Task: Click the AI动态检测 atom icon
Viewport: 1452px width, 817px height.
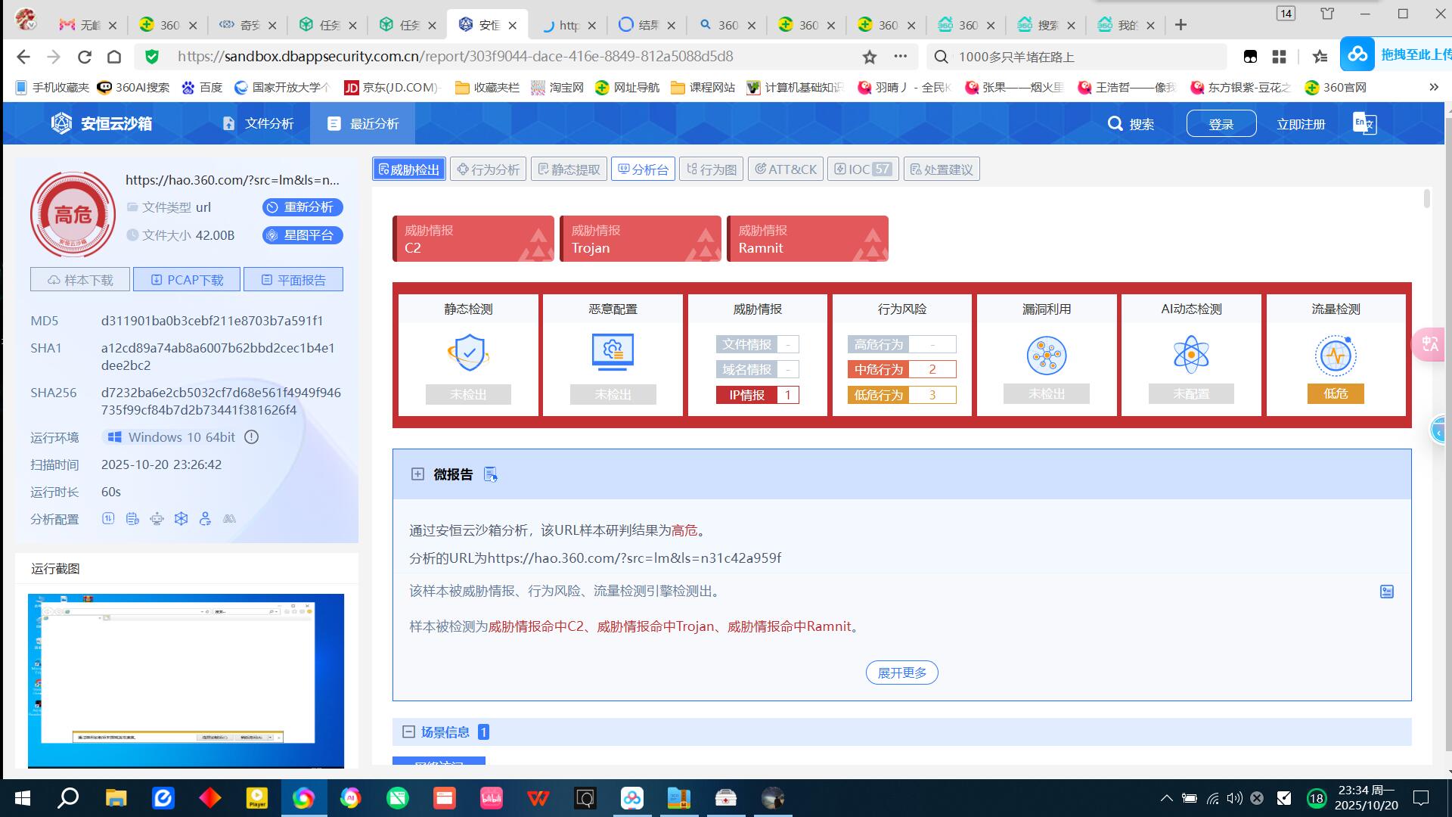Action: 1191,355
